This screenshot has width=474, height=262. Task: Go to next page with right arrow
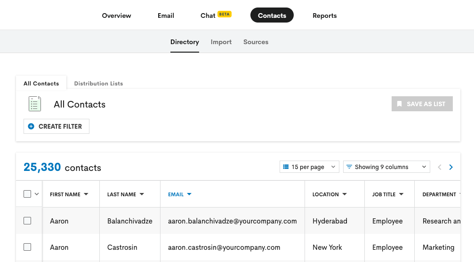coord(451,167)
